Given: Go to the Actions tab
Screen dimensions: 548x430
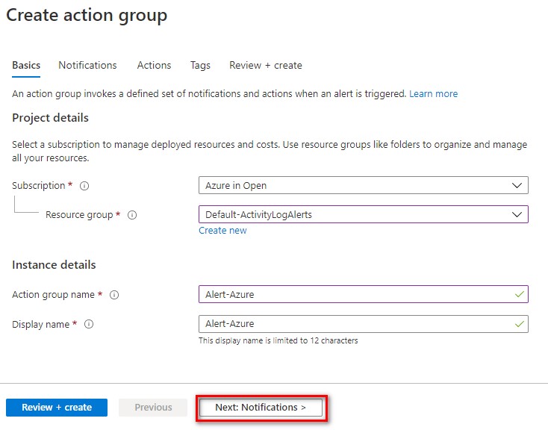Looking at the screenshot, I should pos(154,66).
